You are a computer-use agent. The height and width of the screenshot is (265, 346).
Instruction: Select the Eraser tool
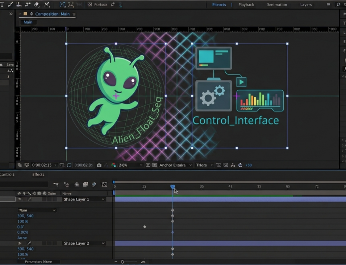click(x=36, y=4)
